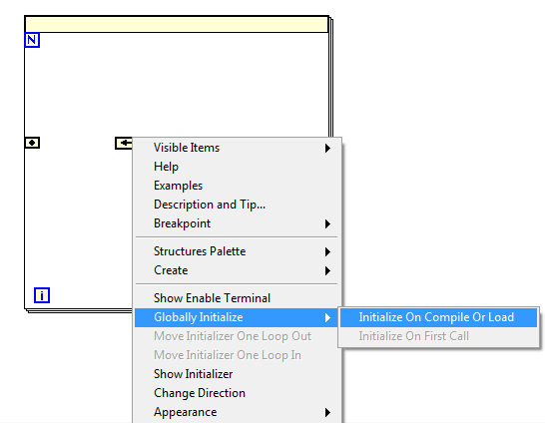Image resolution: width=545 pixels, height=423 pixels.
Task: Click the feedback node initializer terminal
Action: click(32, 143)
